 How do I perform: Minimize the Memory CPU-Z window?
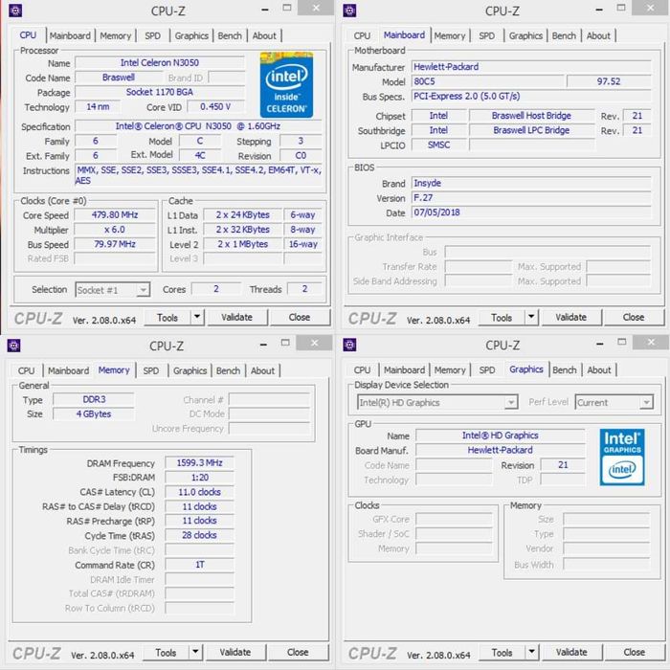[x=263, y=344]
